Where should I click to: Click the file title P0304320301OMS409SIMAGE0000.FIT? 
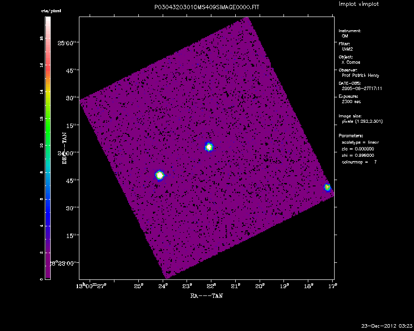pyautogui.click(x=207, y=7)
